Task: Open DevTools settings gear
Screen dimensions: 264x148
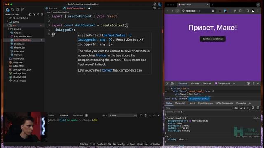Action: pos(248,83)
